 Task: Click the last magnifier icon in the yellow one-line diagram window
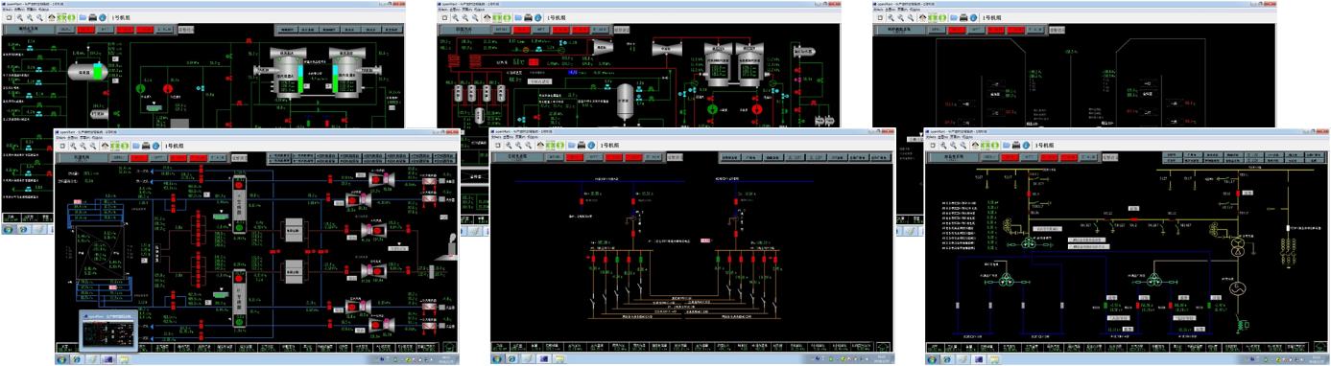tap(963, 146)
